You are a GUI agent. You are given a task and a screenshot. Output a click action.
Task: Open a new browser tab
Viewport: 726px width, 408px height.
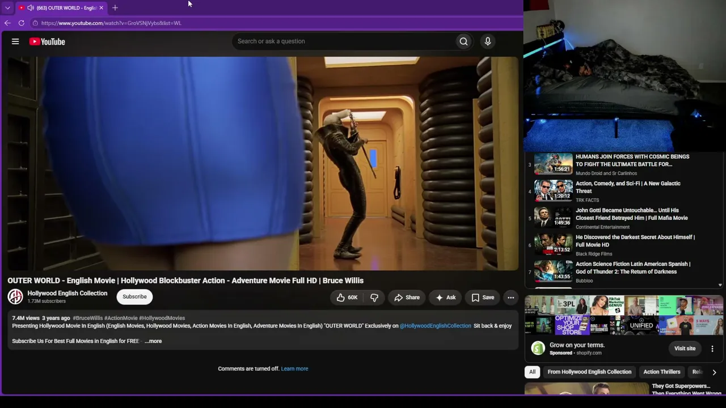115,8
